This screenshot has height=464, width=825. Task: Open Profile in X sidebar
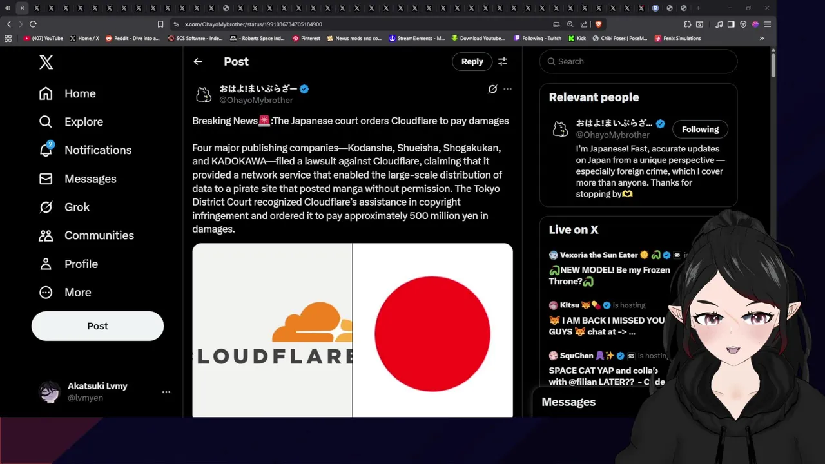(x=68, y=264)
